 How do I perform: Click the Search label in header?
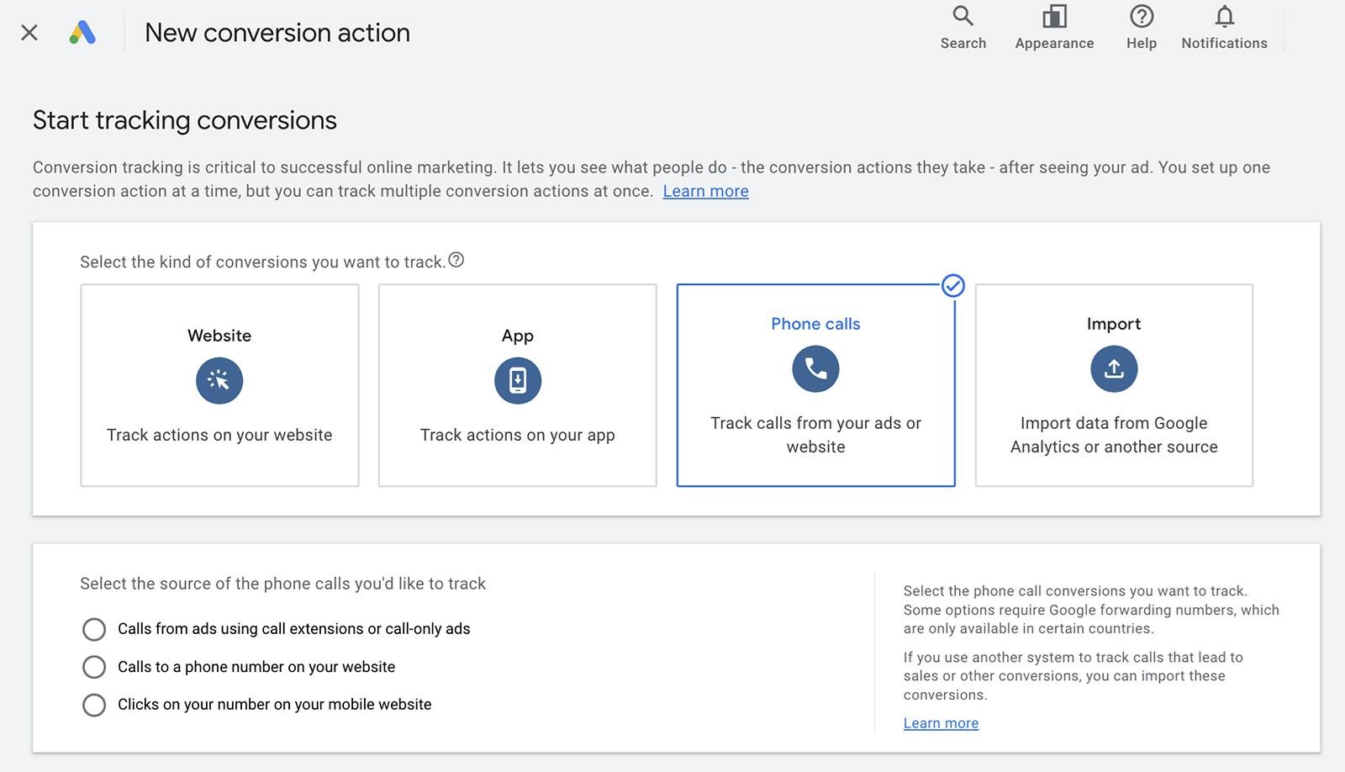click(x=963, y=43)
